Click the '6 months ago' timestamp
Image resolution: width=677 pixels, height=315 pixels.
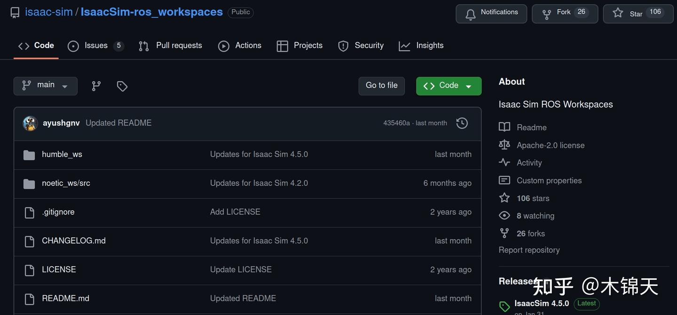pyautogui.click(x=447, y=183)
